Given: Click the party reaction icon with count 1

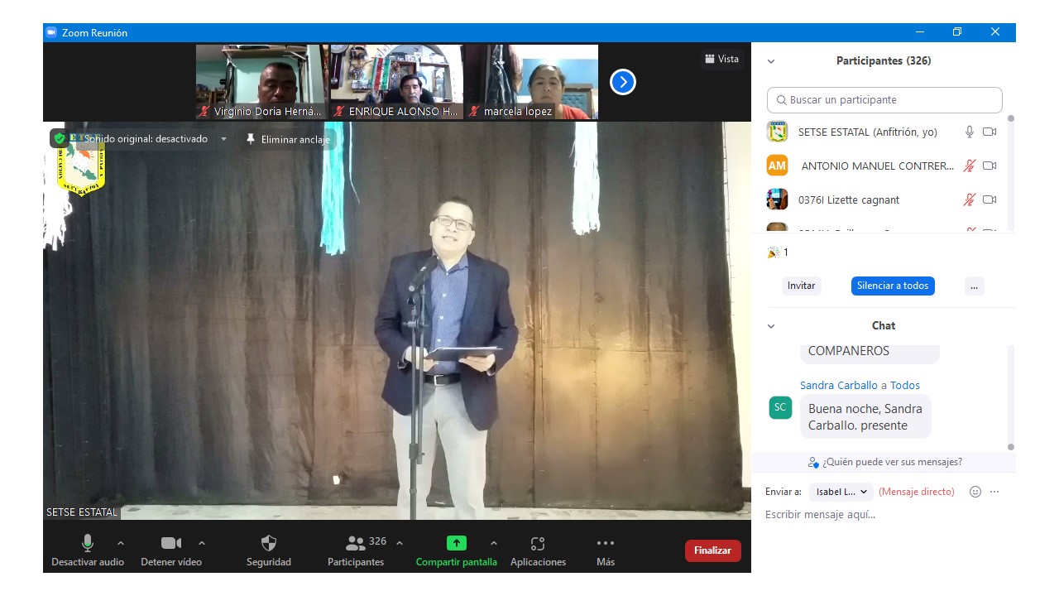Looking at the screenshot, I should [774, 252].
